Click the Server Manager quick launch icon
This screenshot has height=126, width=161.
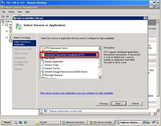[x=16, y=122]
